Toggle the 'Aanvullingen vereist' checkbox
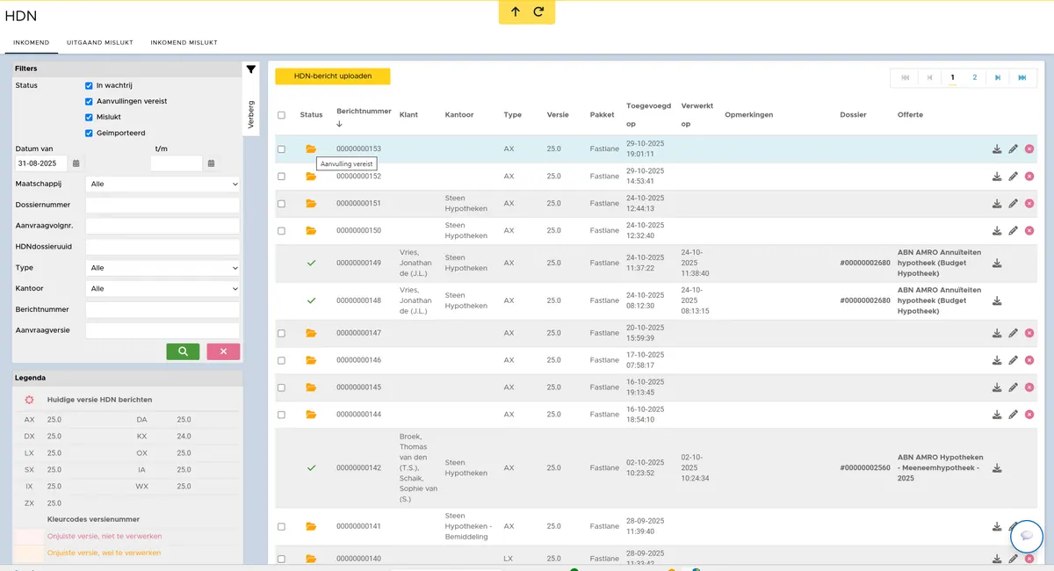1054x571 pixels. coord(89,102)
